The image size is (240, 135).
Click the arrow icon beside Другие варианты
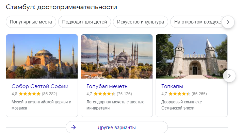(74, 127)
